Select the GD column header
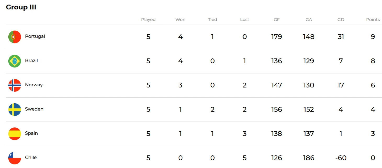Screen dimensions: 382x168 point(341,20)
